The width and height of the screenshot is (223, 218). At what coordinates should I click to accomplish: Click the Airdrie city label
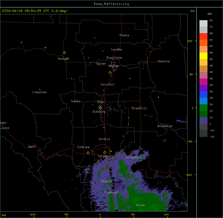coord(104,139)
